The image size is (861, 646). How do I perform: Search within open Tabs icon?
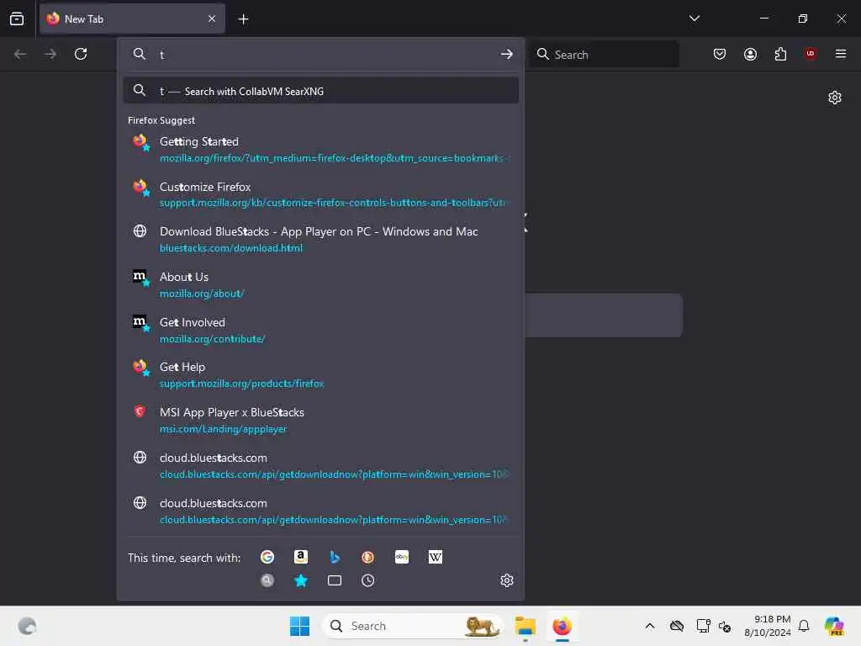click(x=335, y=580)
